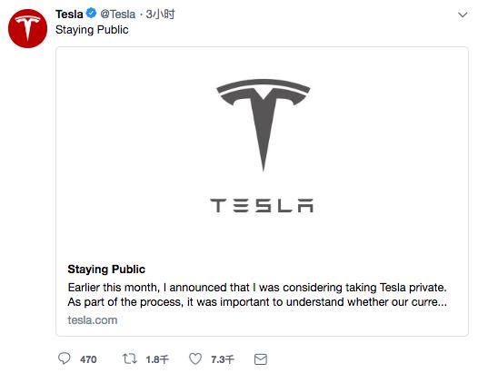Click the card description starting Earlier this month
Screen dimensions: 478x373
257,295
